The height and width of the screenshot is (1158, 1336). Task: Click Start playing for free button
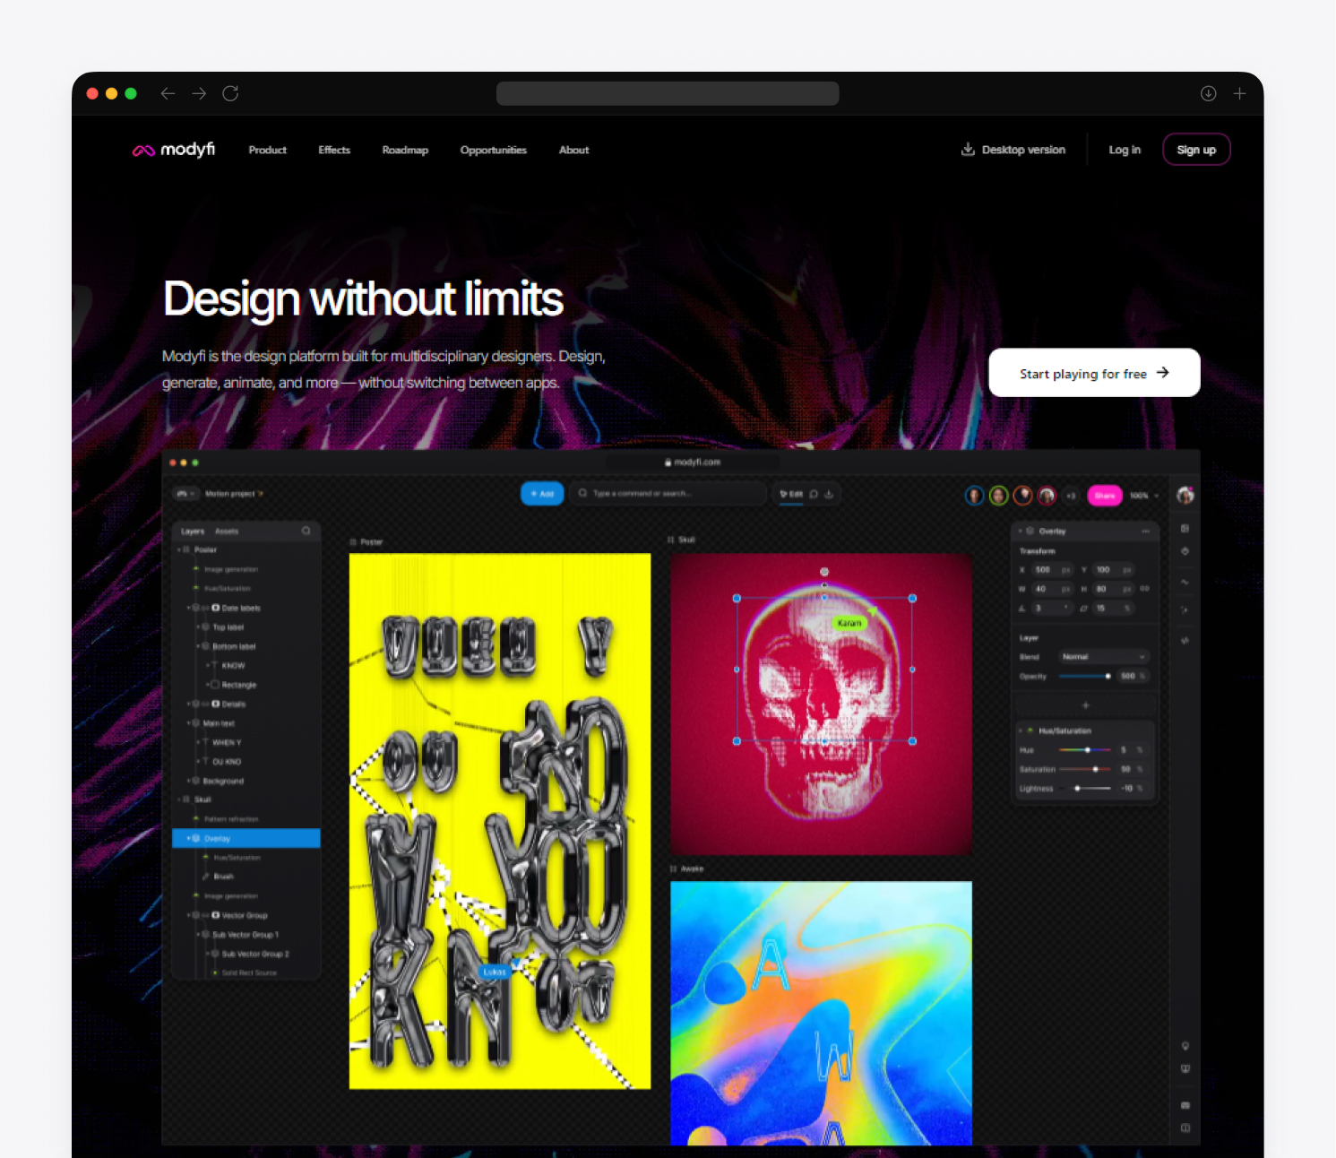coord(1094,373)
